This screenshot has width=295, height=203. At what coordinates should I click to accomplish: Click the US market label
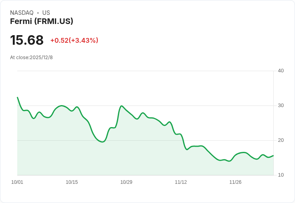coord(46,13)
